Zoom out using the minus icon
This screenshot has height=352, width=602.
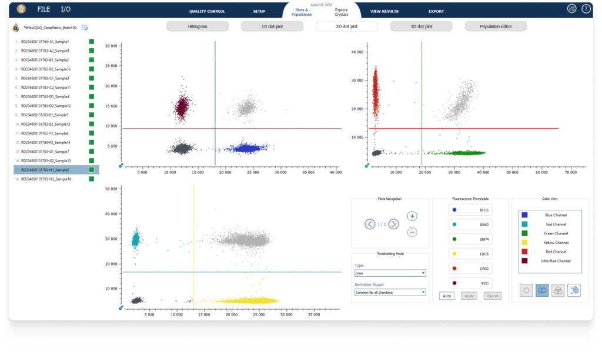point(412,232)
